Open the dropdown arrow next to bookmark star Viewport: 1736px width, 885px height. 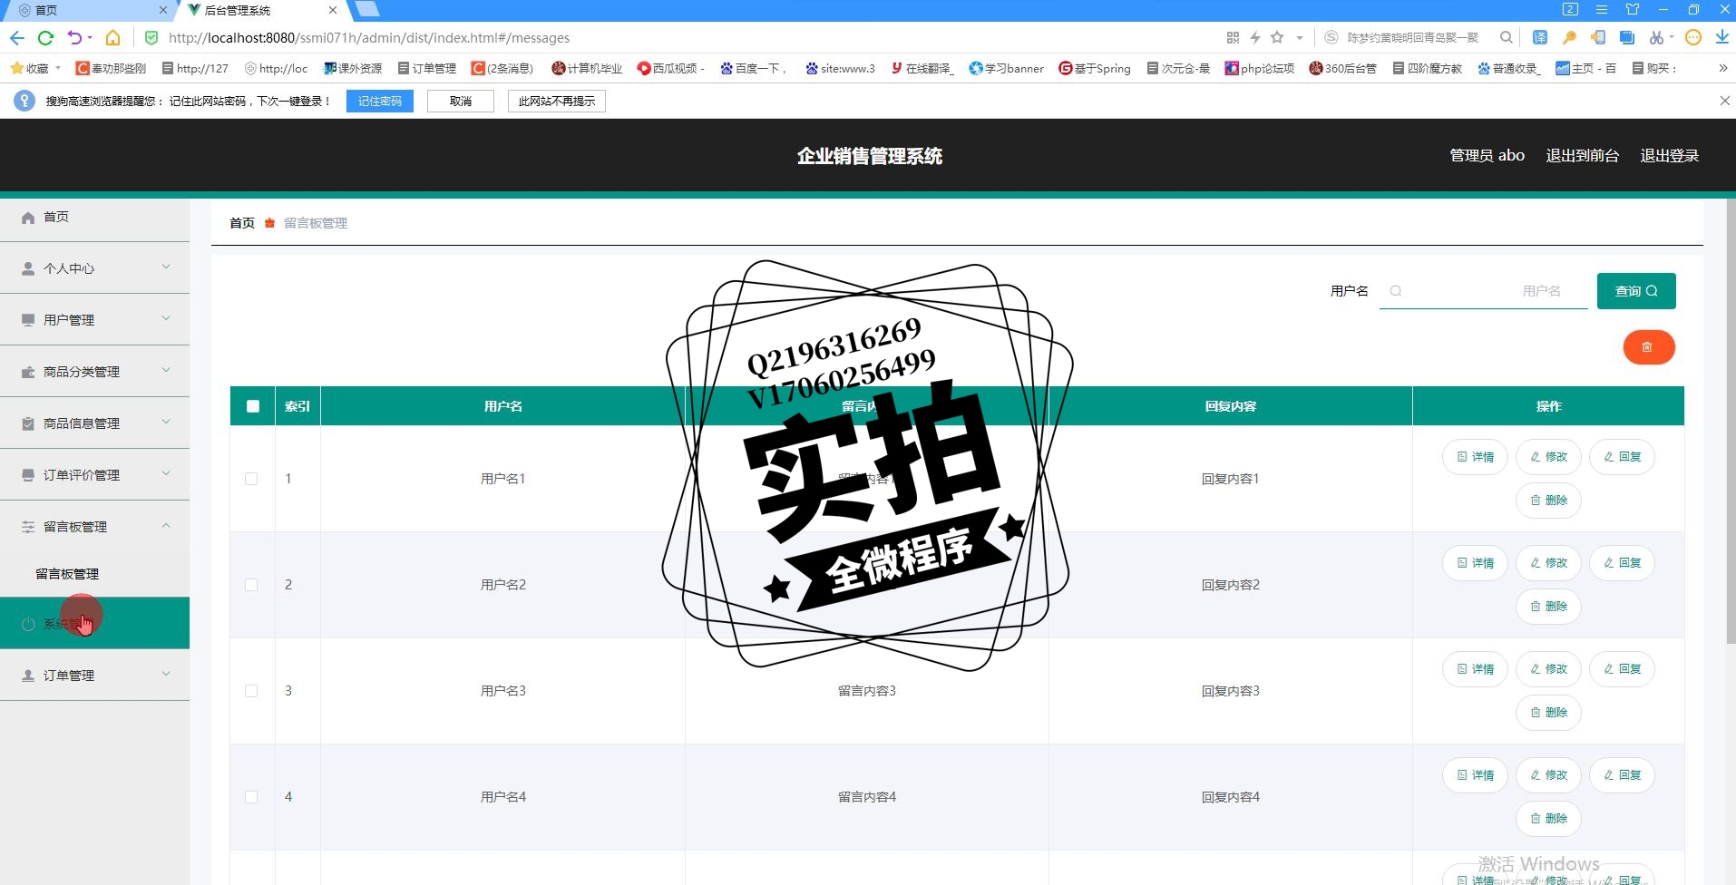click(1299, 38)
